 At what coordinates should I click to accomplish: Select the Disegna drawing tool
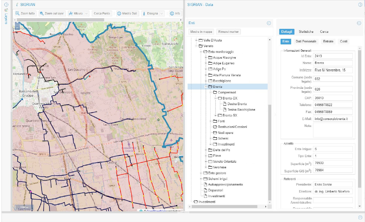point(150,14)
